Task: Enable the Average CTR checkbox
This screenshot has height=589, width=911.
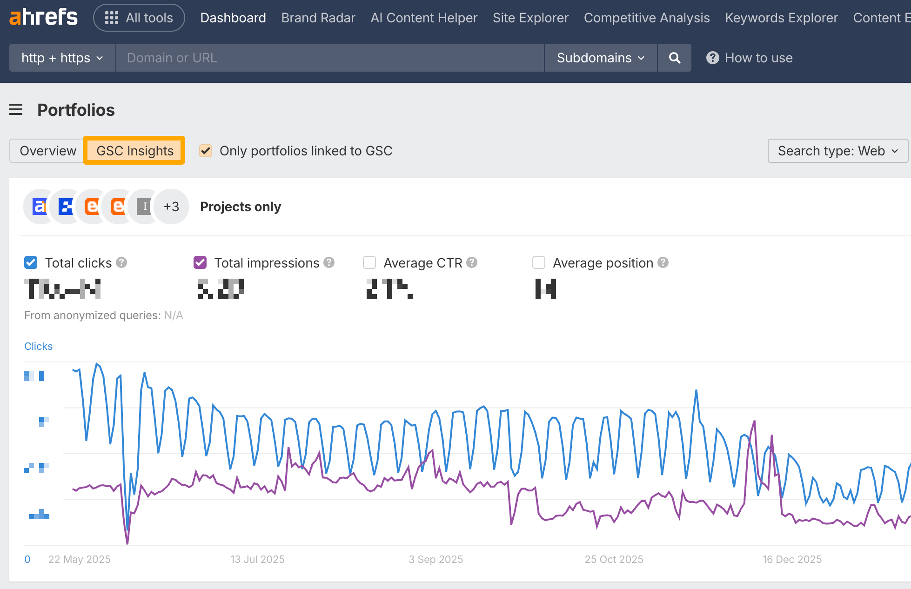Action: click(369, 263)
